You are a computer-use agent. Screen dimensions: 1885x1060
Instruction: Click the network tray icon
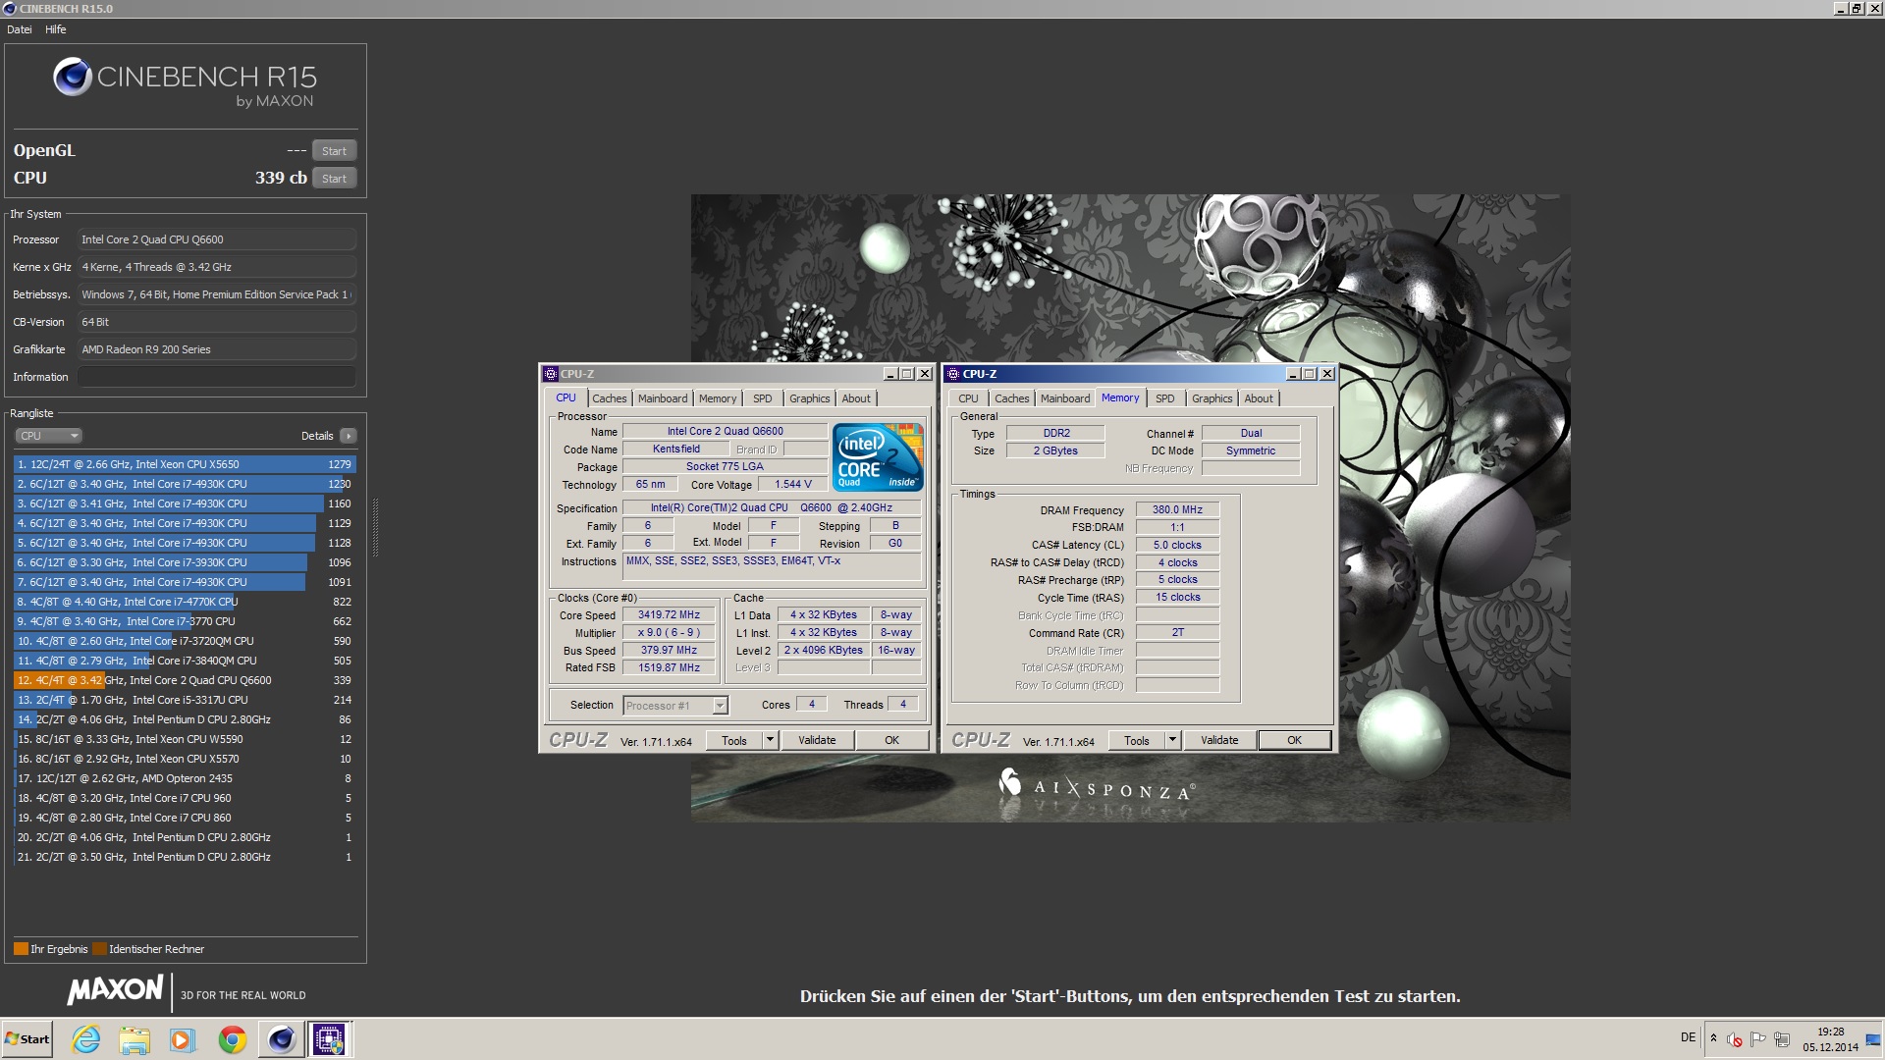click(x=1781, y=1038)
